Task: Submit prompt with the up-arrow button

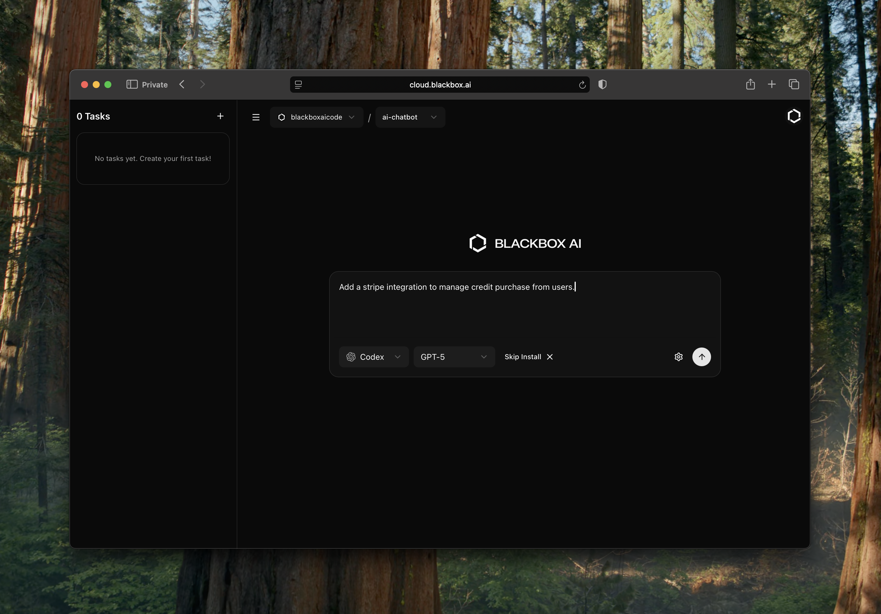Action: 701,357
